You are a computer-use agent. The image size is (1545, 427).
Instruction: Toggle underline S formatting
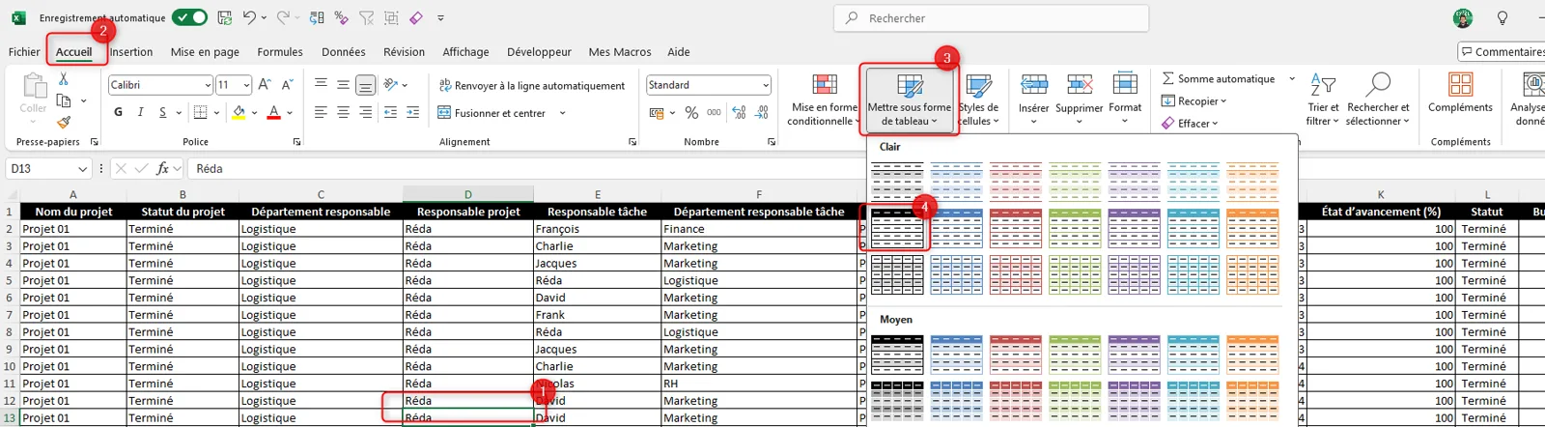[163, 112]
